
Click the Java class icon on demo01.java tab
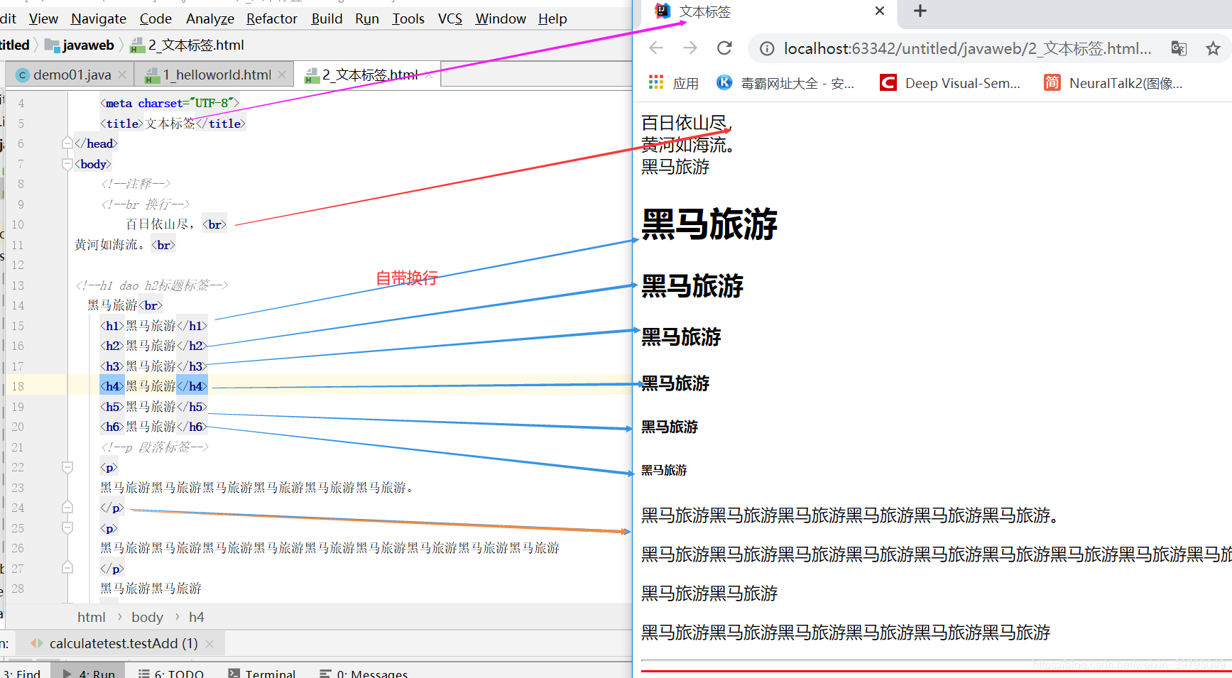click(23, 75)
